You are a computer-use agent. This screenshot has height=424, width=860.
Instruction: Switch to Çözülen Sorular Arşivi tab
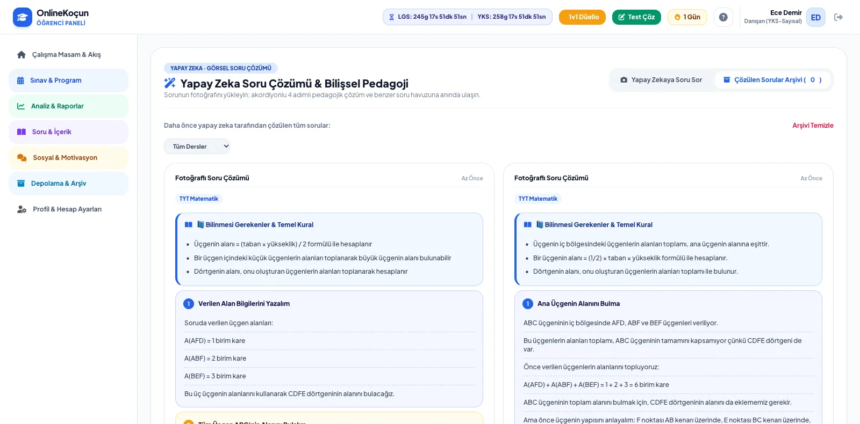click(x=772, y=80)
